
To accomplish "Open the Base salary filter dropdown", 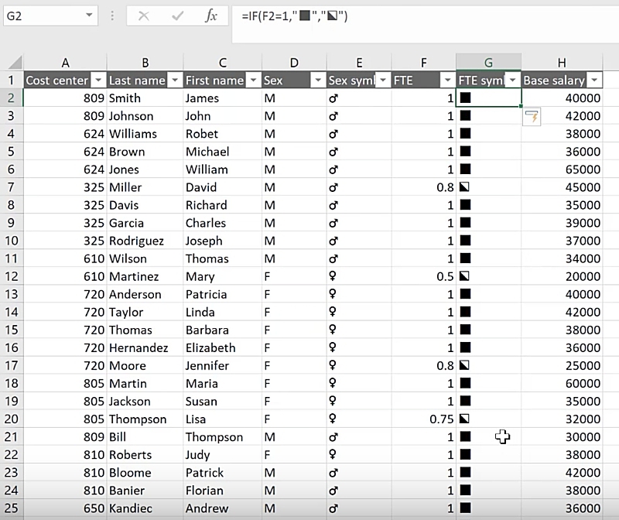I will [x=594, y=80].
